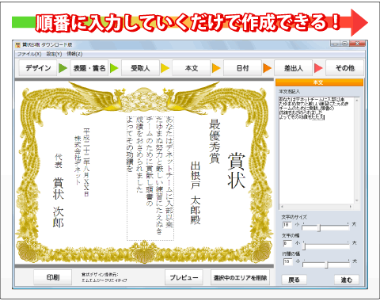
Task: Go to the 表題・賞名 step
Action: click(x=89, y=68)
